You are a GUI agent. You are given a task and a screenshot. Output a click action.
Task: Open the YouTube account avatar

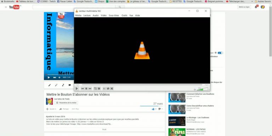pos(263,7)
